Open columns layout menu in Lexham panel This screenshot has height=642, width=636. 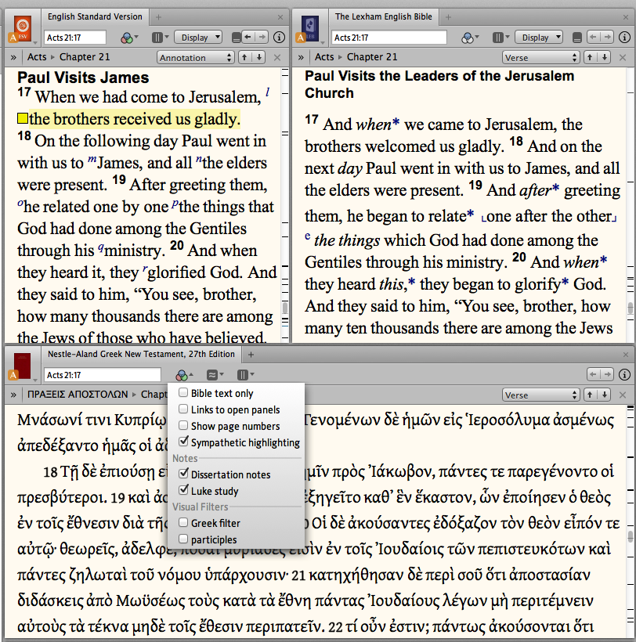click(500, 38)
